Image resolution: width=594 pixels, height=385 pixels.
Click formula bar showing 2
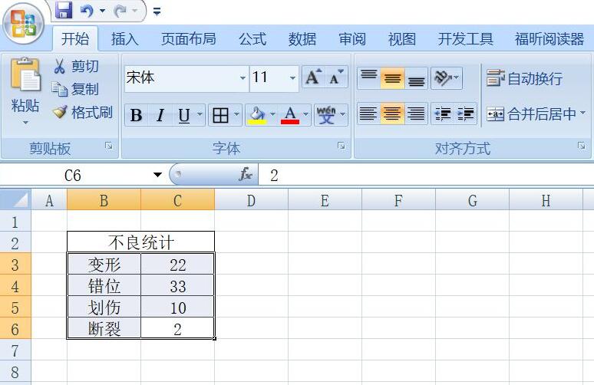426,176
